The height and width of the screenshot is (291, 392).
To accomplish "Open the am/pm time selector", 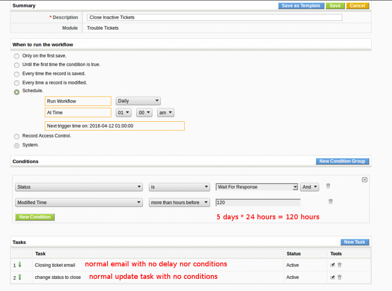I will [166, 113].
